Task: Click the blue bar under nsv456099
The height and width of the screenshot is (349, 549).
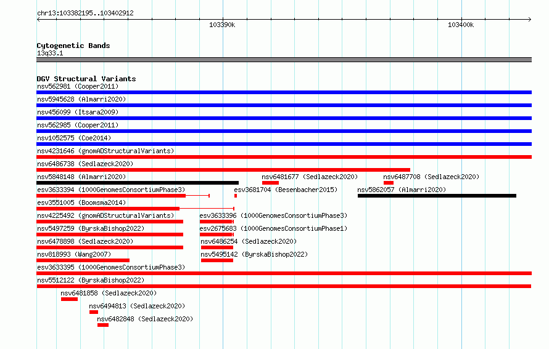Action: click(284, 118)
